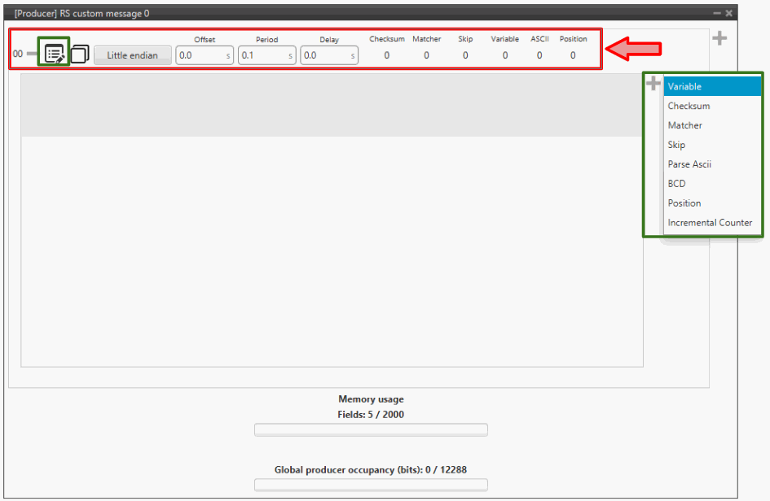Remove message 00 with minus icon

[33, 54]
